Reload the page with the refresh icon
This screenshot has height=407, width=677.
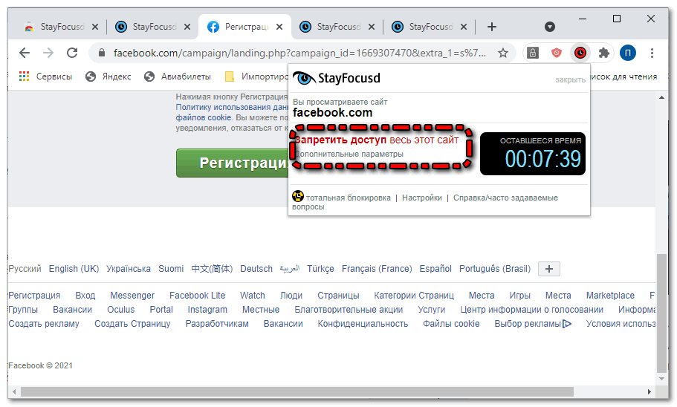(72, 53)
